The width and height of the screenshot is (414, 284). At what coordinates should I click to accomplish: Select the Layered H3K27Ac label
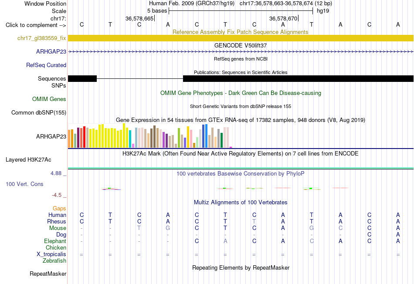point(28,160)
